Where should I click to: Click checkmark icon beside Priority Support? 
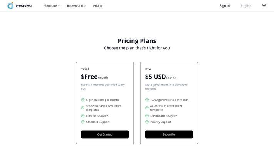pyautogui.click(x=147, y=122)
